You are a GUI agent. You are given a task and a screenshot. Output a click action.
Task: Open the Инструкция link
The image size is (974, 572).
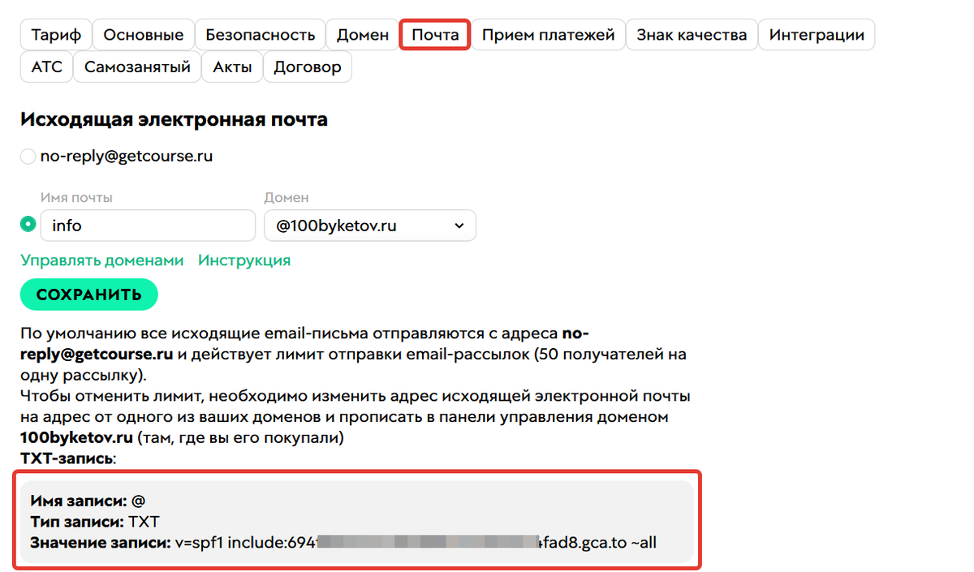(244, 260)
